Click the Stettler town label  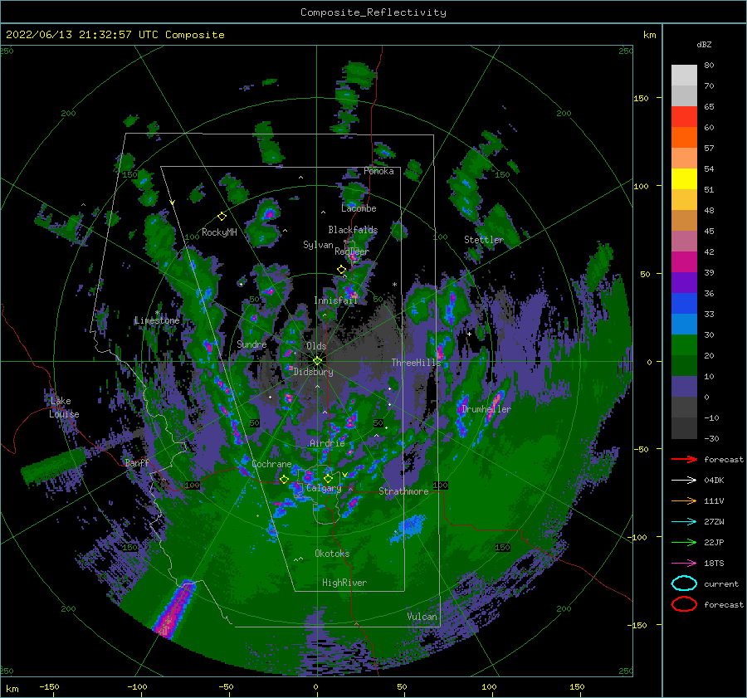tap(484, 240)
